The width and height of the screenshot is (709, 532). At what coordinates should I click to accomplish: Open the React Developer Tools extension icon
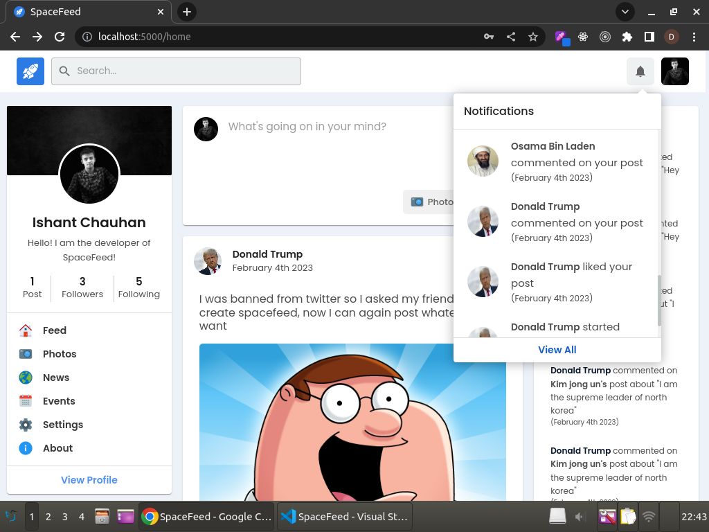[x=583, y=37]
